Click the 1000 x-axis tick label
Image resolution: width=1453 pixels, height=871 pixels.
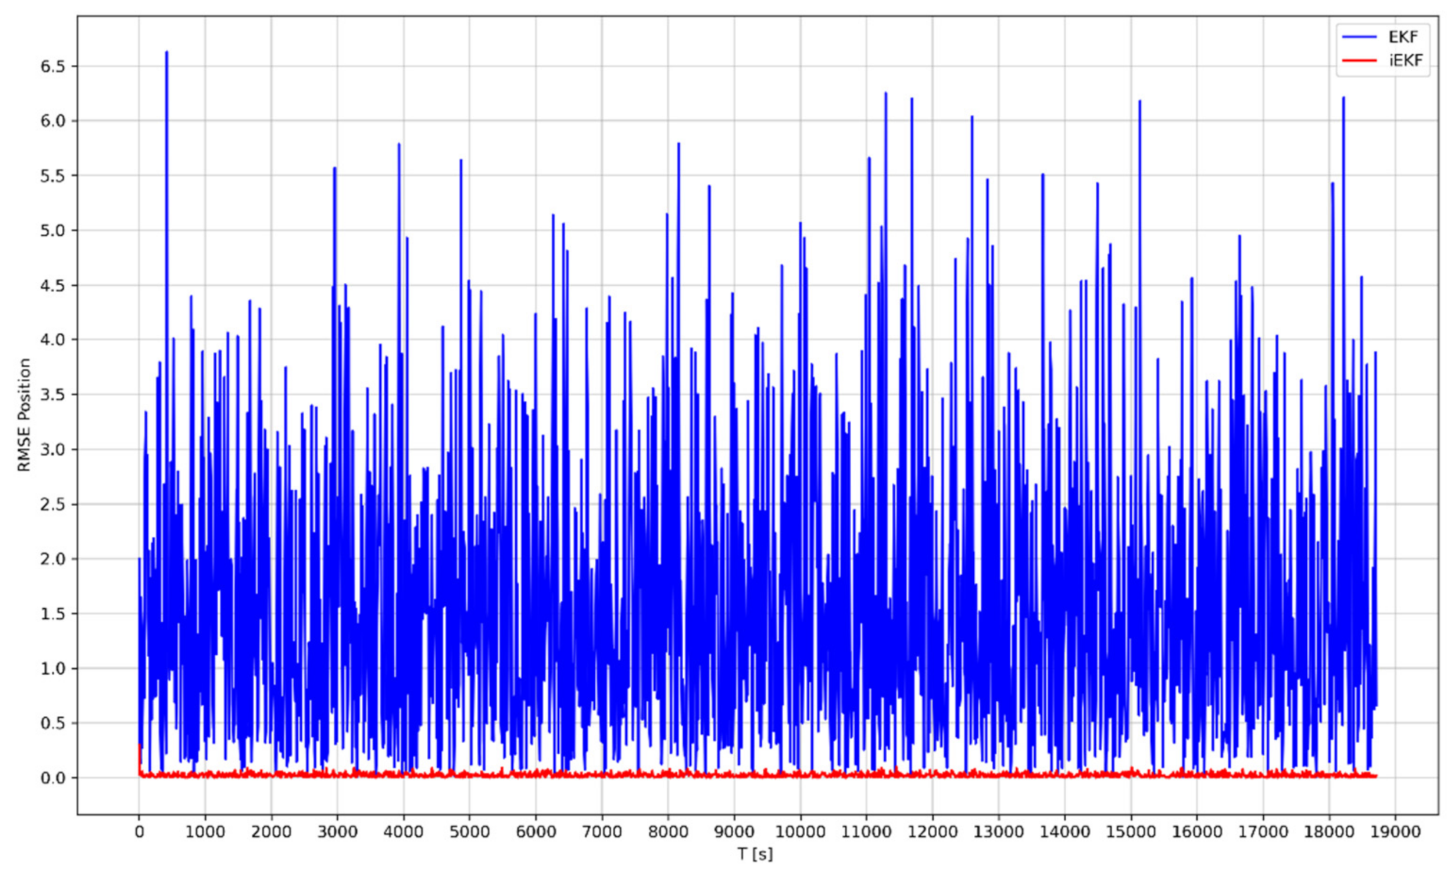[205, 832]
